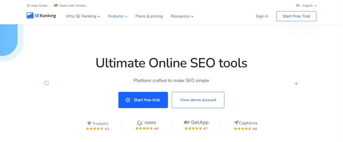
Task: Click the GetApp logo
Action: pos(196,122)
